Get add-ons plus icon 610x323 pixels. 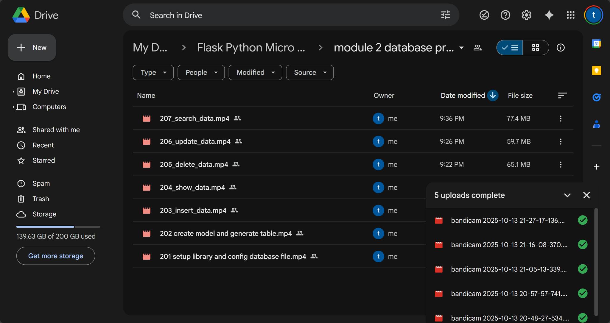[x=596, y=167]
